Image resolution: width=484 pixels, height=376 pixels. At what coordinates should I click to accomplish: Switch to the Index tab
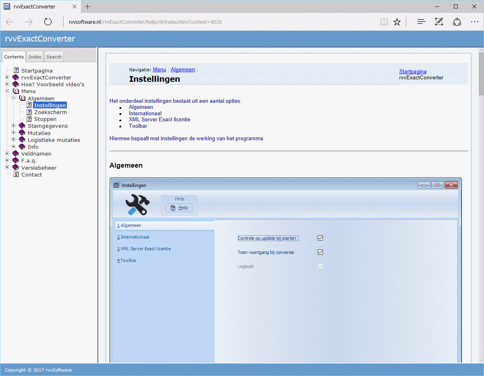pos(35,57)
